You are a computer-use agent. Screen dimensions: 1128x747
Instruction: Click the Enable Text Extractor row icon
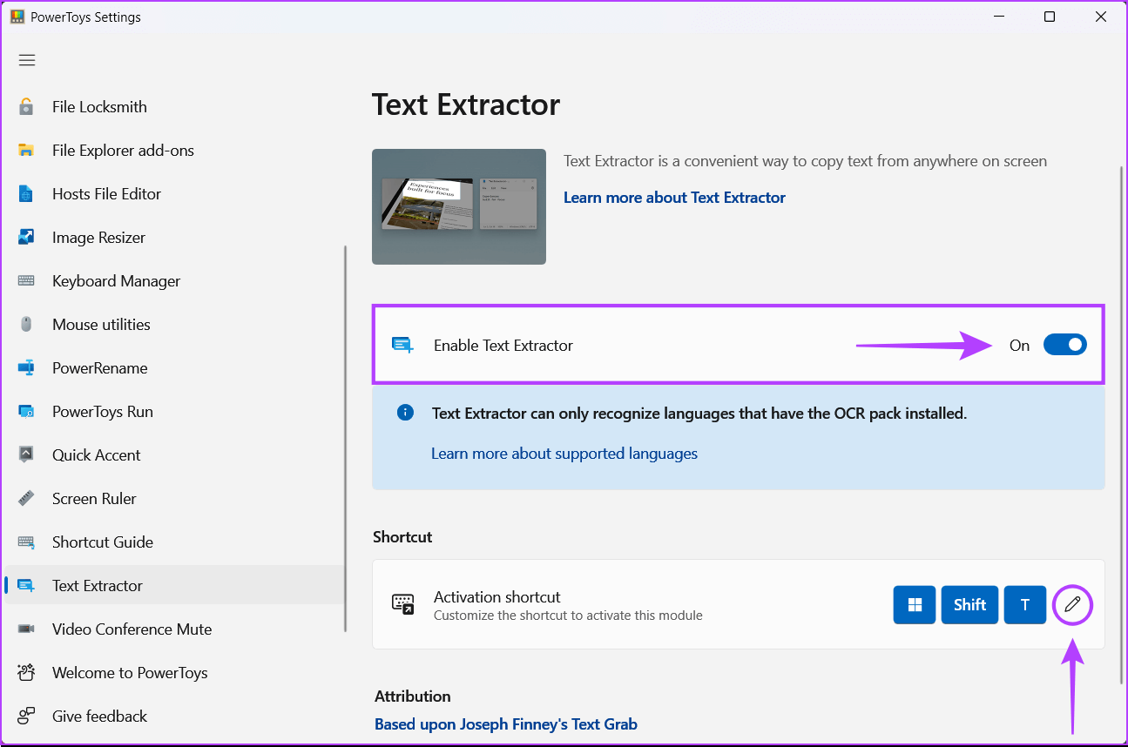pyautogui.click(x=402, y=345)
